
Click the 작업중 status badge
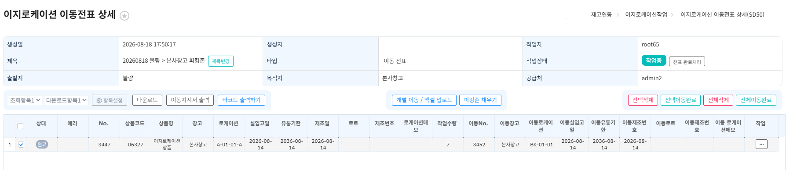point(654,60)
